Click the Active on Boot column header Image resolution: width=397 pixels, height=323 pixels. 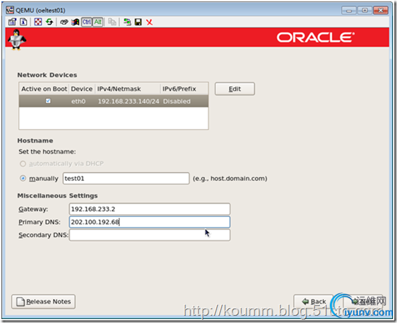[44, 89]
